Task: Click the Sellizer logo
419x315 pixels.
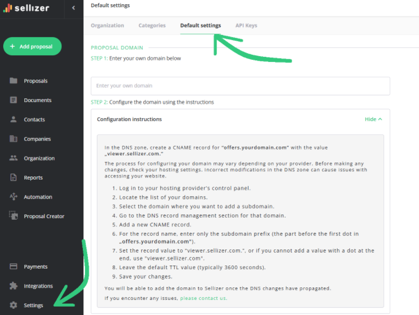Action: tap(26, 8)
